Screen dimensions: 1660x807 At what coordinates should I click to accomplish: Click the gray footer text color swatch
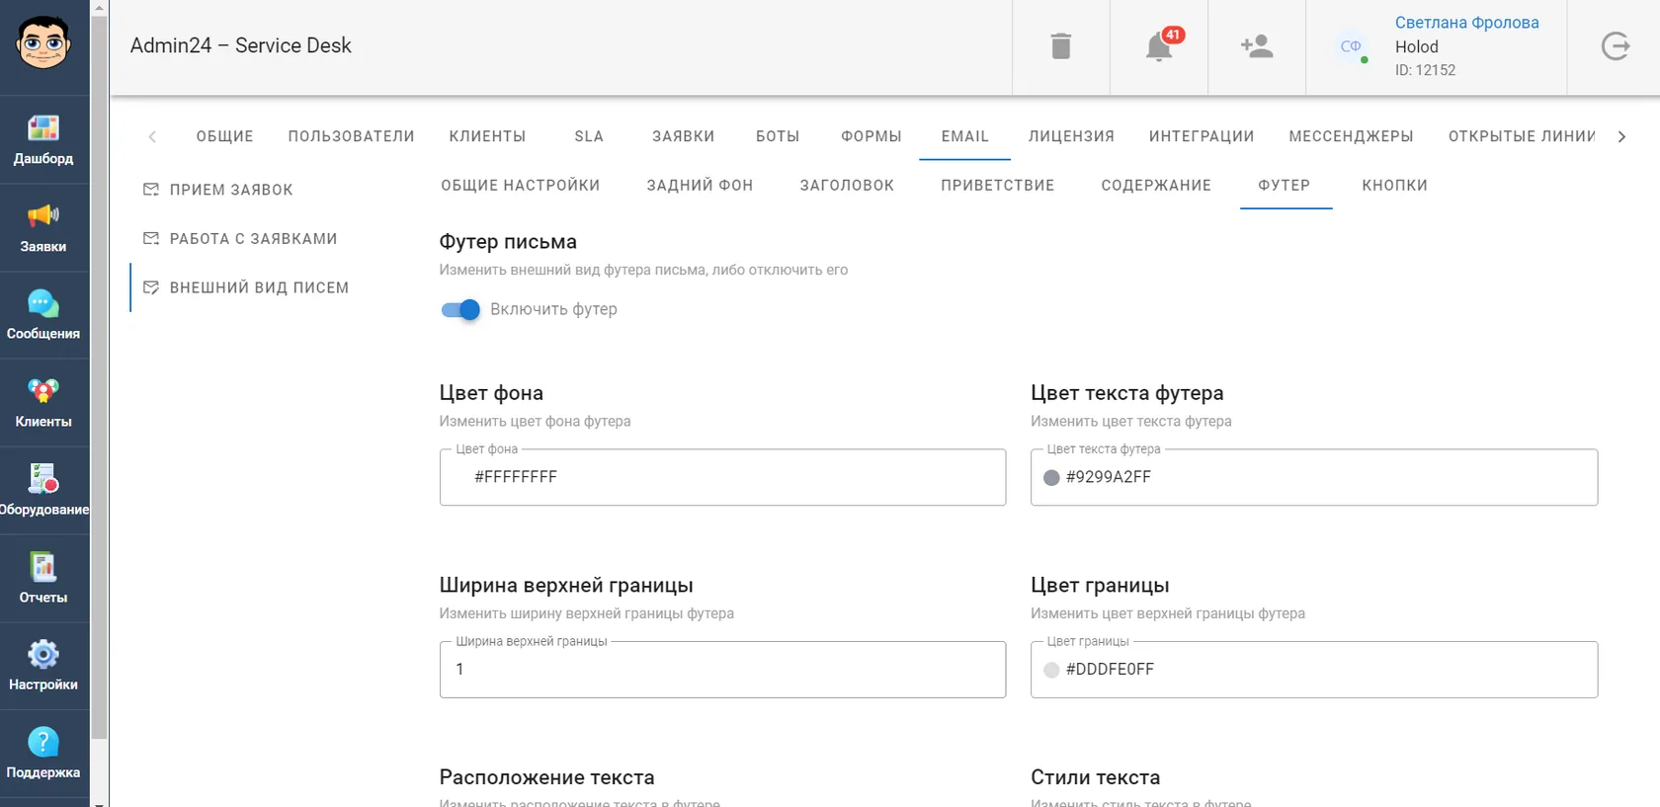pyautogui.click(x=1051, y=478)
